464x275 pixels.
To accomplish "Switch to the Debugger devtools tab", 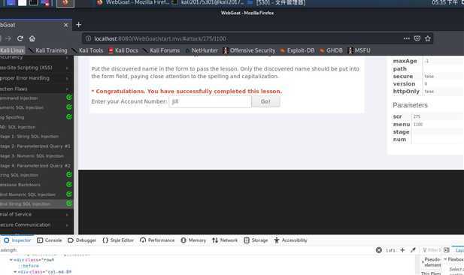I will (x=82, y=240).
